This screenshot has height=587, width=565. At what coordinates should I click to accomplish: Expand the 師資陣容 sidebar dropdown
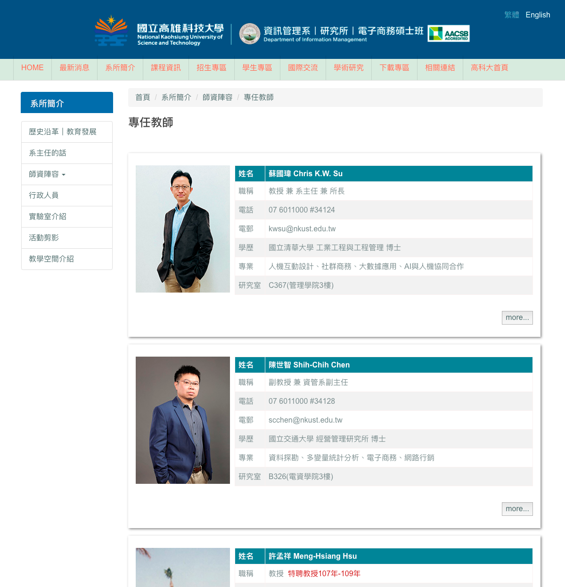[x=67, y=174]
